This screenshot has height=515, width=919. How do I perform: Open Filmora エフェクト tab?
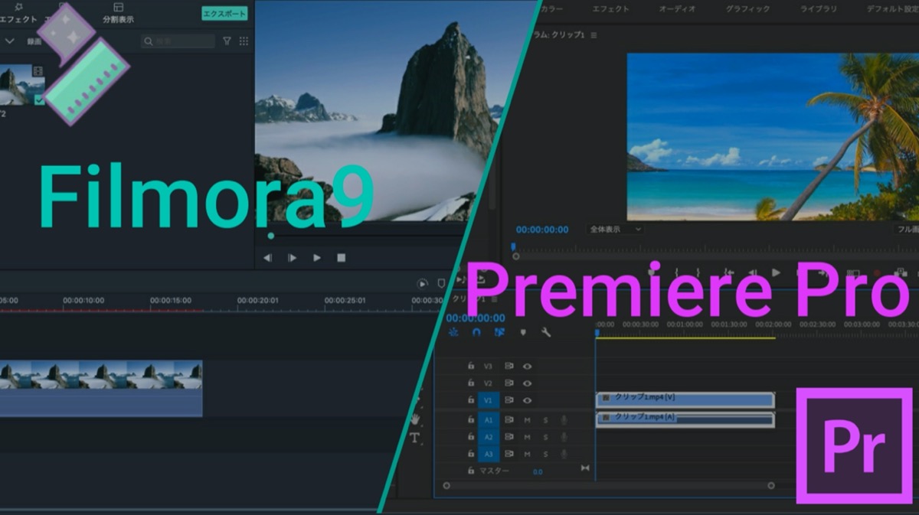click(18, 13)
